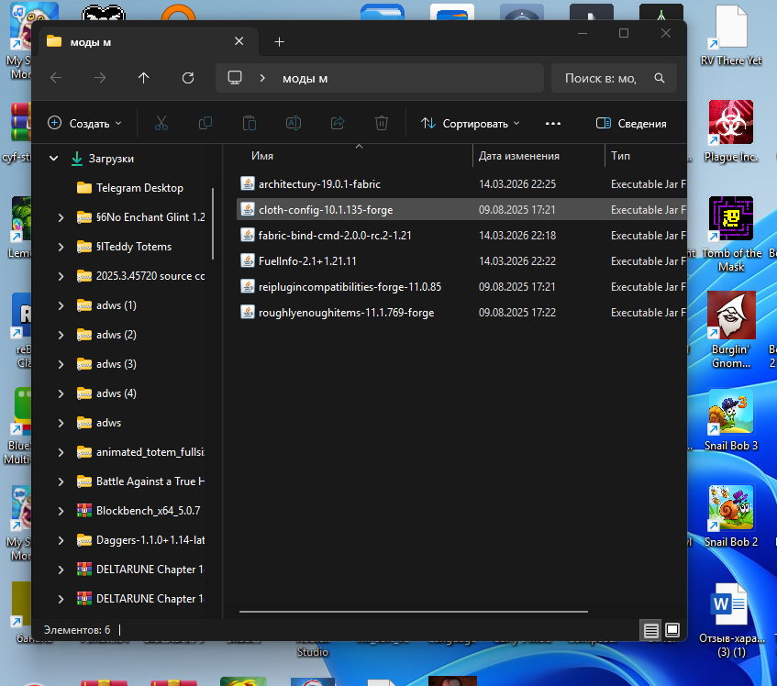Image resolution: width=777 pixels, height=686 pixels.
Task: Click the Copy icon in toolbar
Action: pos(205,123)
